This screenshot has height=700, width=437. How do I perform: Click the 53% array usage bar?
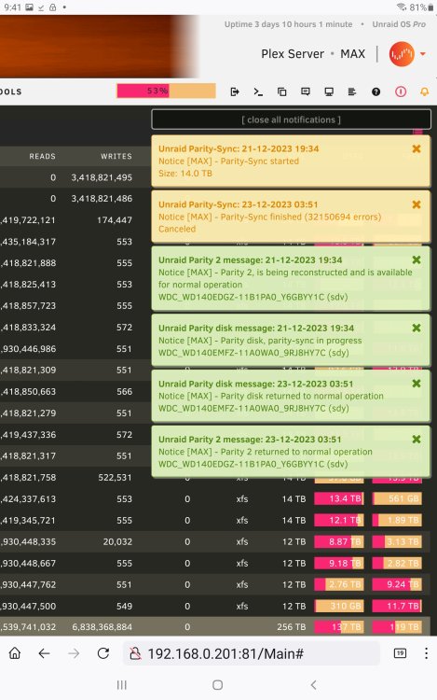click(166, 91)
